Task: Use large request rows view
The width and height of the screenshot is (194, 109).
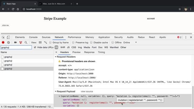Action: pyautogui.click(x=40, y=42)
